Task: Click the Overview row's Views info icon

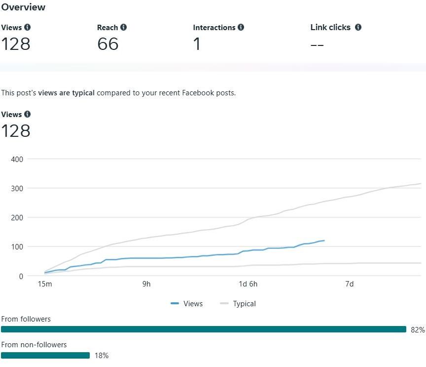Action: tap(27, 28)
